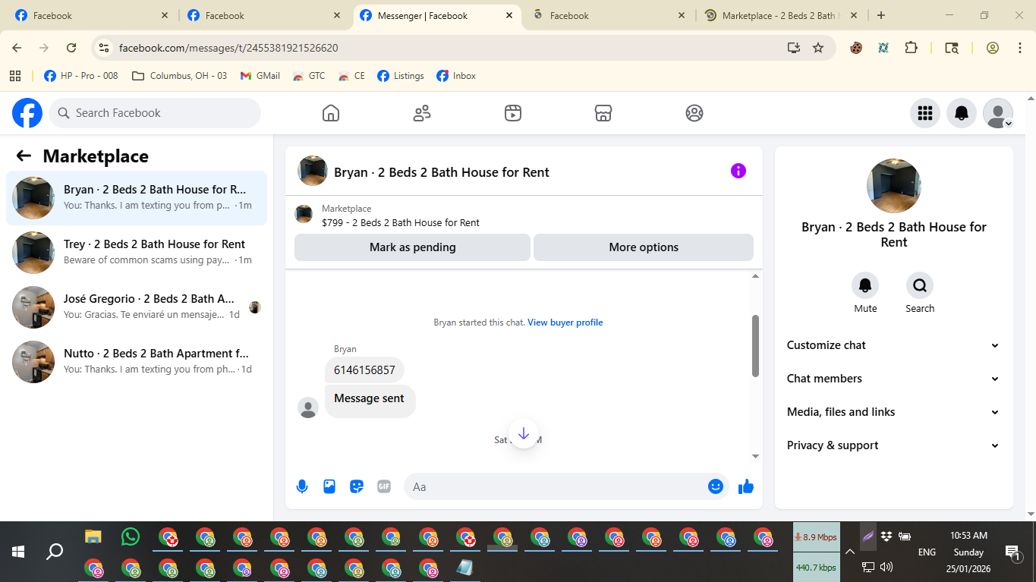Click the Message sent bubble
Screen dimensions: 1036x582
[x=370, y=400]
